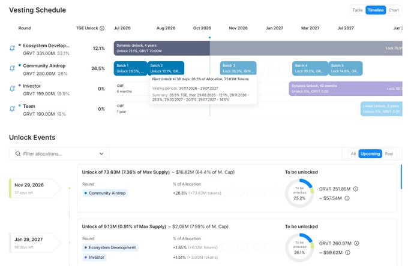
Task: Click GRVT 280.00M allocation text
Action: (x=39, y=74)
